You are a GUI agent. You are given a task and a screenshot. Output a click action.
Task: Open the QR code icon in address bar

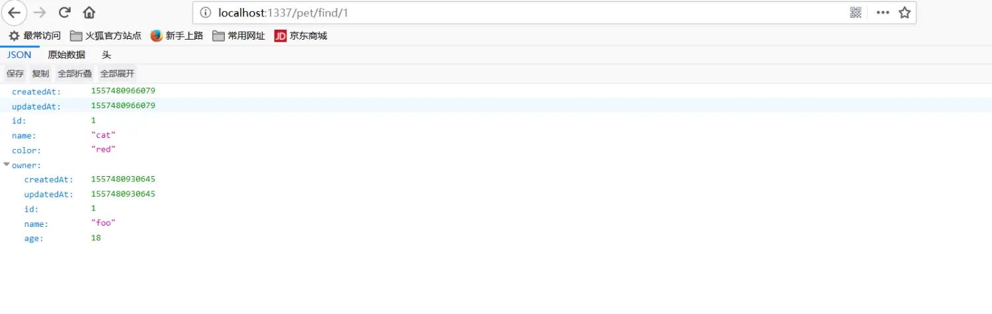[x=856, y=13]
